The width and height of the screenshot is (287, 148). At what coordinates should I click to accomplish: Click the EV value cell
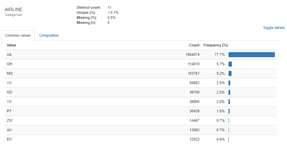point(9,139)
